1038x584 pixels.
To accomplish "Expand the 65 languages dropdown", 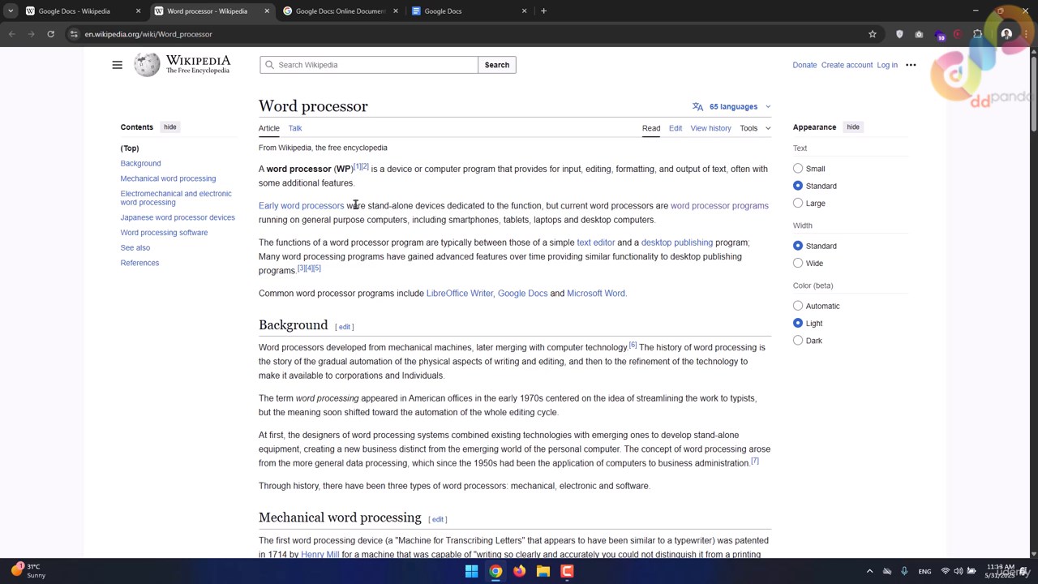I will click(732, 107).
